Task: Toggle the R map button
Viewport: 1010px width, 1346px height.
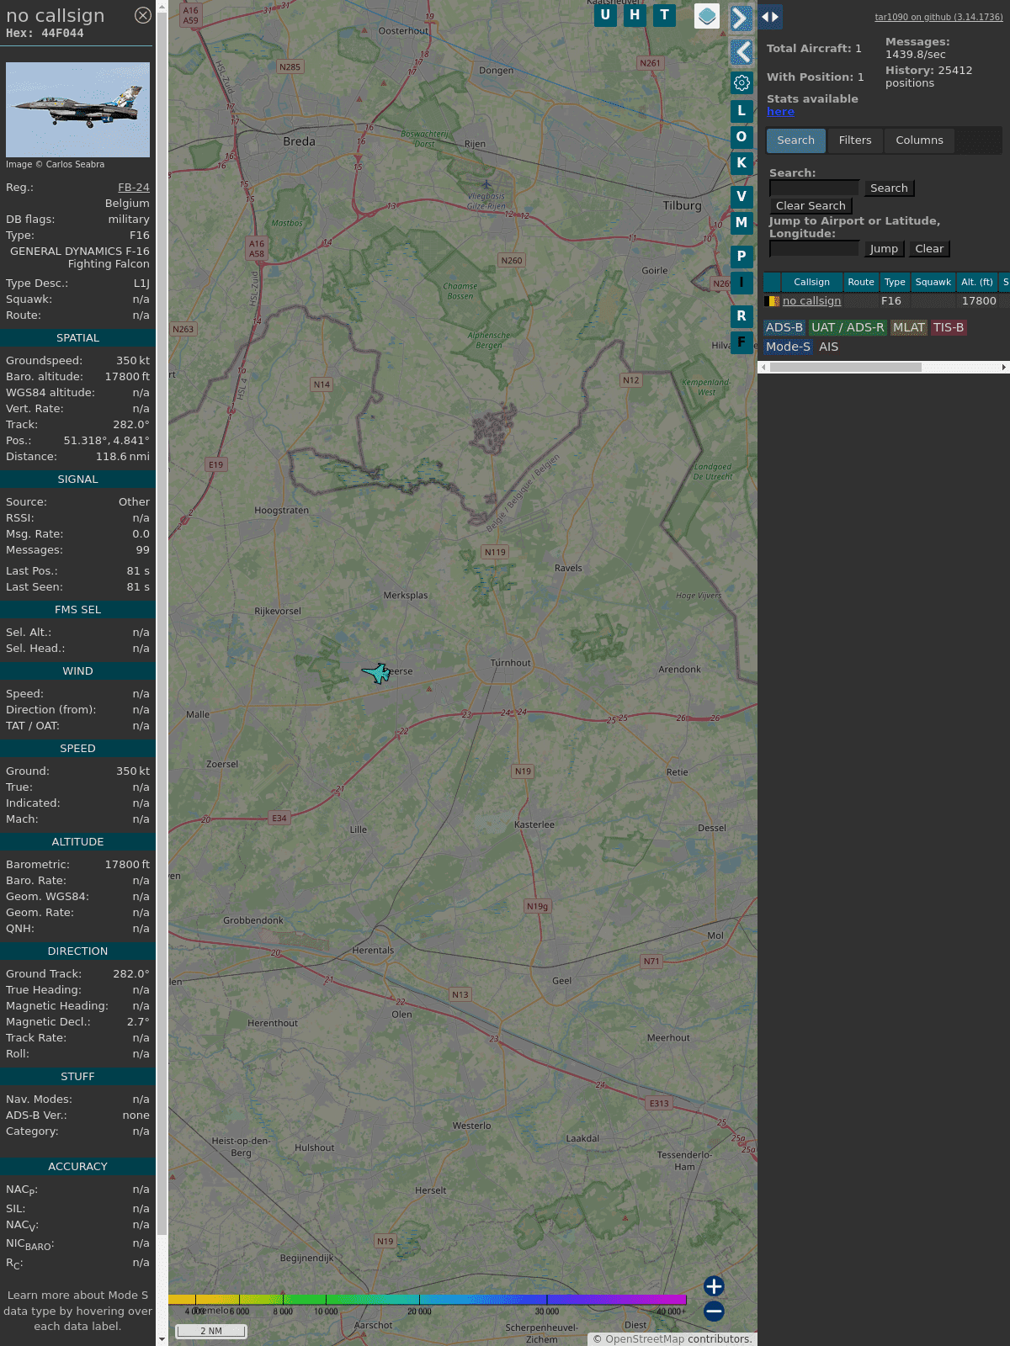Action: (742, 315)
